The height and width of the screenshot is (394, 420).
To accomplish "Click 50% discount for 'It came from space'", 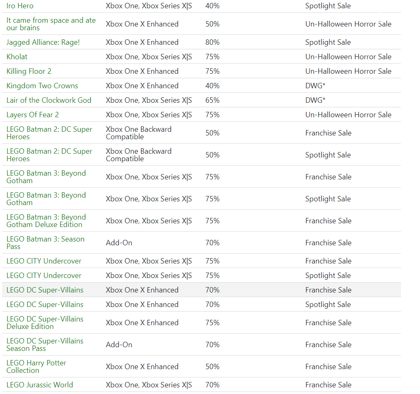I will click(212, 24).
